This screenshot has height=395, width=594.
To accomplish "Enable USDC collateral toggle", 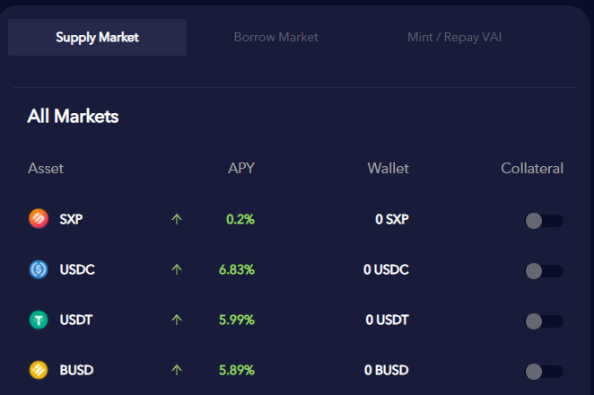I will [544, 271].
